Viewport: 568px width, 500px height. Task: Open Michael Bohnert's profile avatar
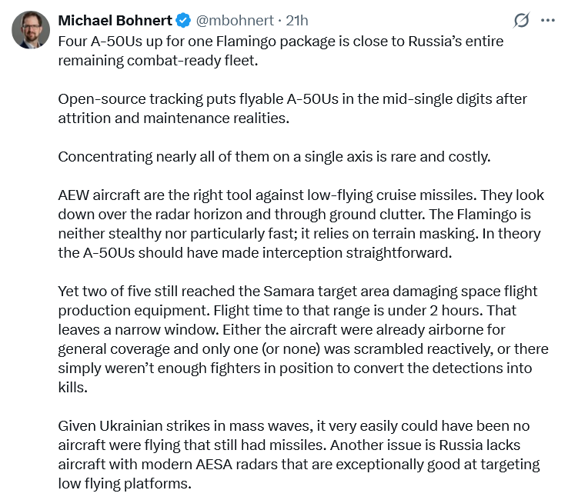(x=31, y=30)
